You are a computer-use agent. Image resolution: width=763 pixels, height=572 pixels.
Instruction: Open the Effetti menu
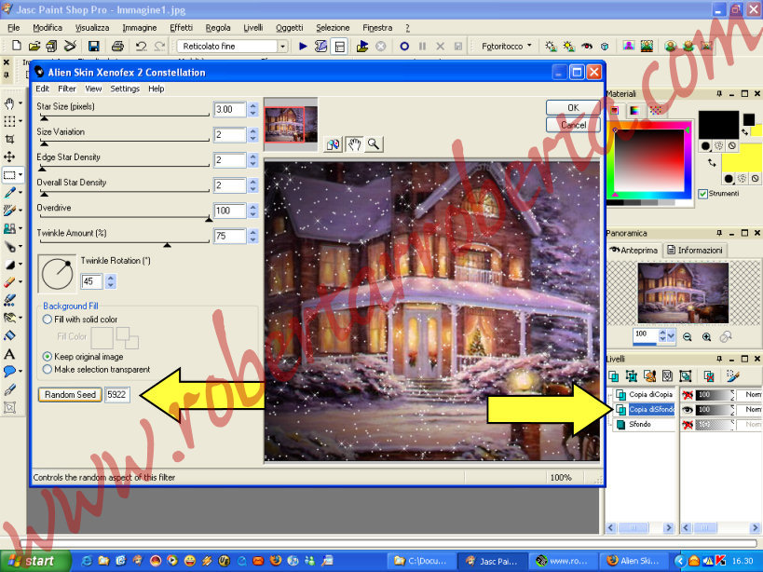181,28
